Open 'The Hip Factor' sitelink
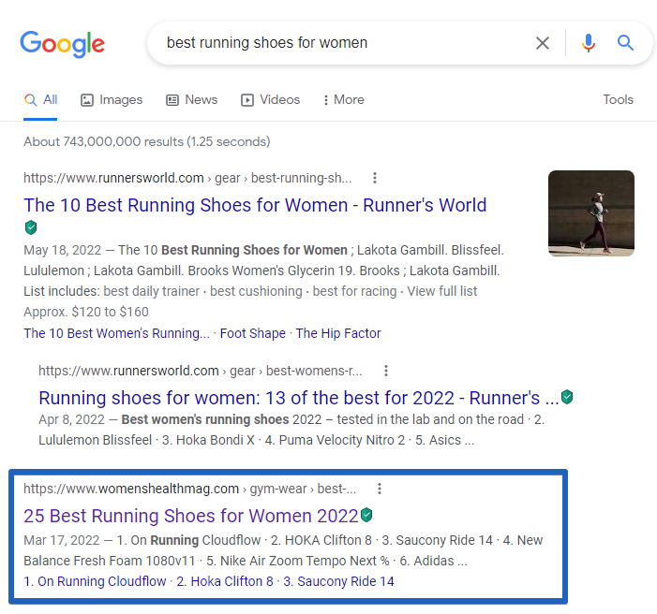Screen dimensions: 657x614 tap(338, 333)
